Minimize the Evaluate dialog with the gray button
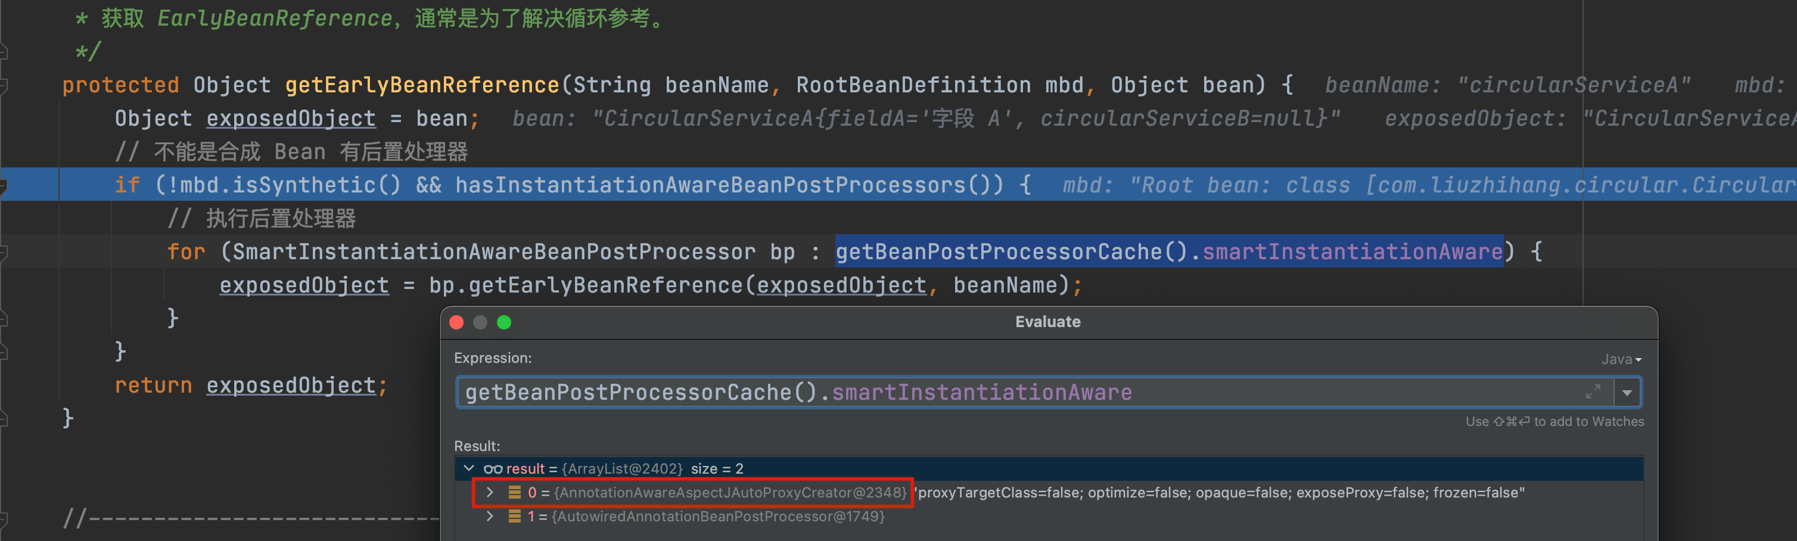 (x=480, y=322)
